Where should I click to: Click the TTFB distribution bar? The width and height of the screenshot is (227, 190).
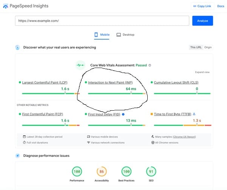(183, 125)
